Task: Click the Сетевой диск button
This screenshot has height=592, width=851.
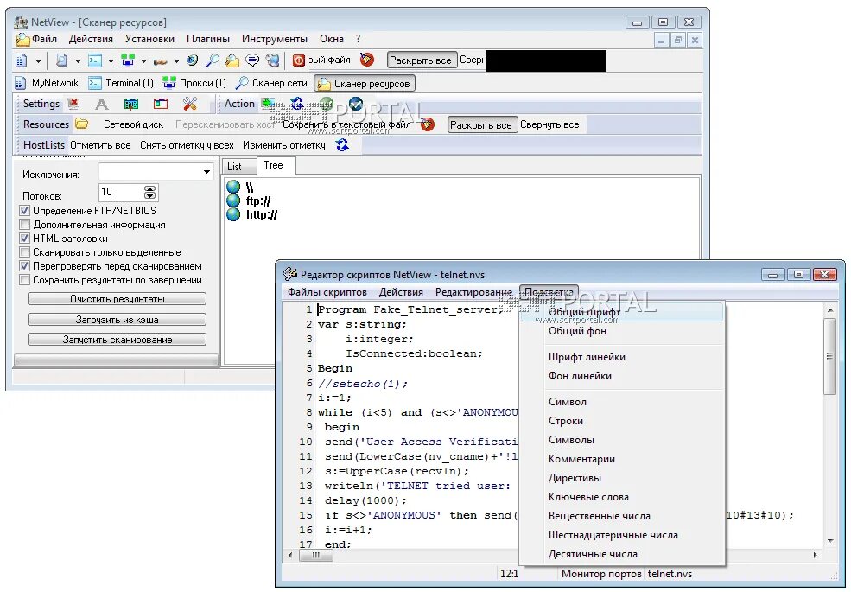Action: pyautogui.click(x=134, y=124)
